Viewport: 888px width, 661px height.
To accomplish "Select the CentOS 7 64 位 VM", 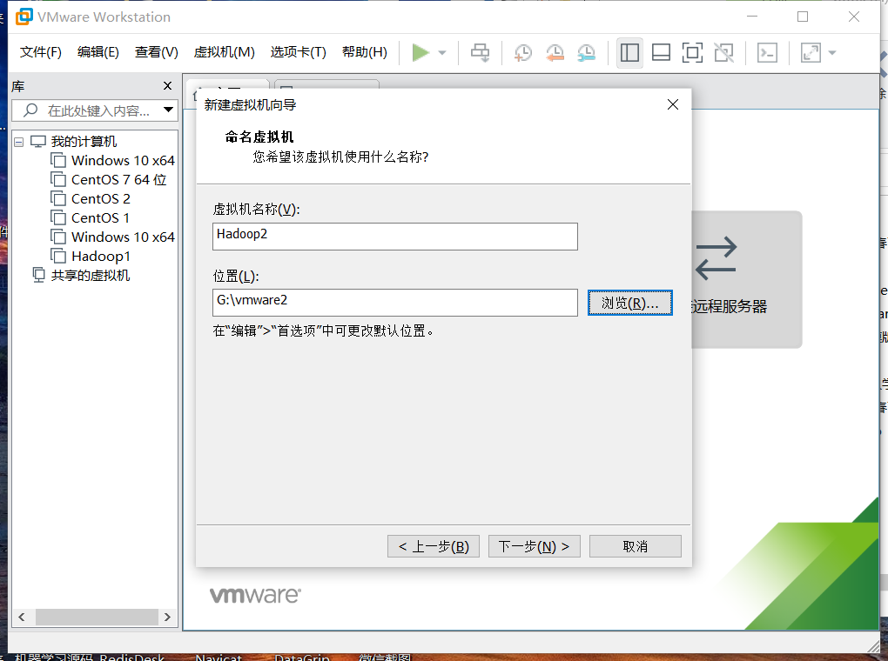I will coord(119,180).
